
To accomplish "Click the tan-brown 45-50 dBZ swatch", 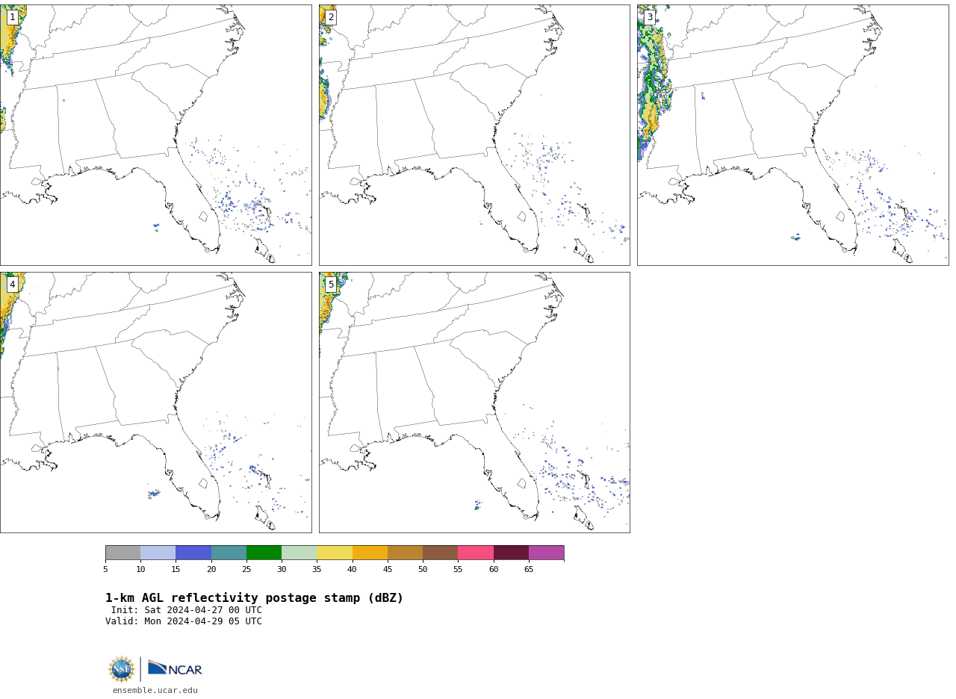I will click(x=405, y=553).
